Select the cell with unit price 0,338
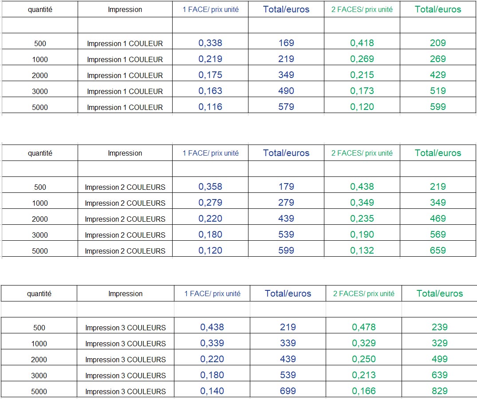 tap(210, 43)
